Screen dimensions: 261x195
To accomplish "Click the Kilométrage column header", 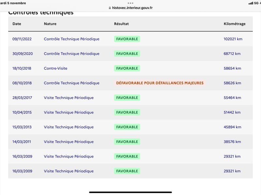I will tap(235, 24).
